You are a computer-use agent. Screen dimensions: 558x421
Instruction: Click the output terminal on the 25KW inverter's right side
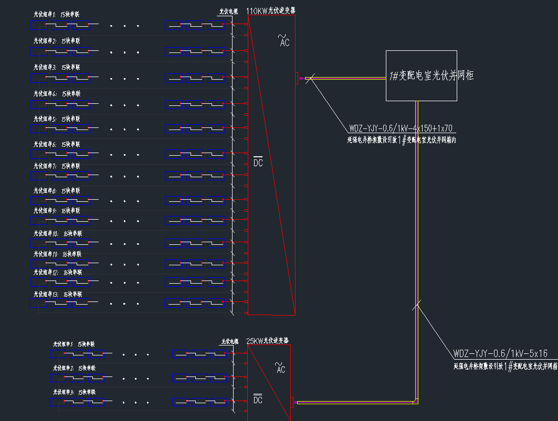293,402
